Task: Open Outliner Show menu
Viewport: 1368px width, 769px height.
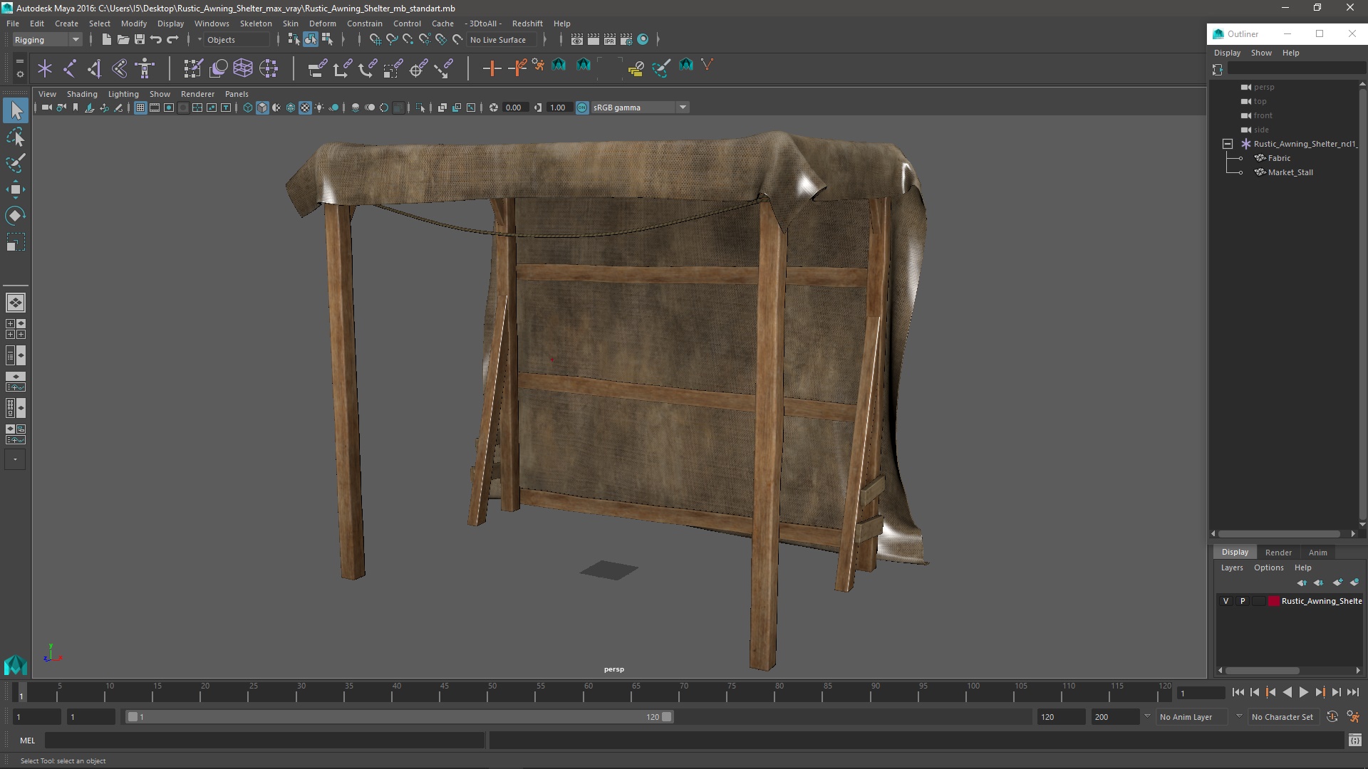Action: coord(1260,53)
